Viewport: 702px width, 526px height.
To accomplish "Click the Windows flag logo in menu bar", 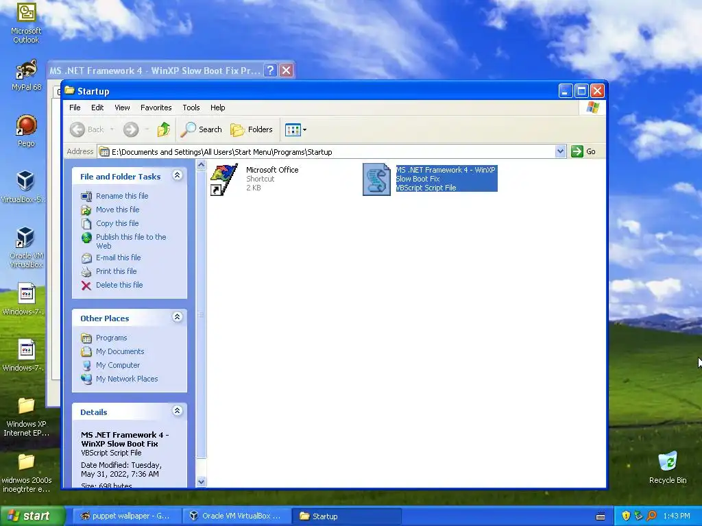I will [592, 108].
